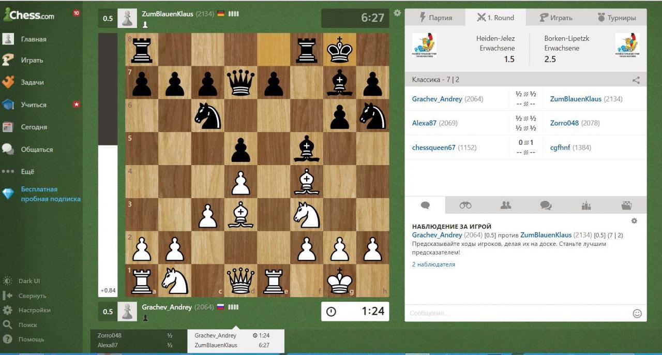Click ZumBlauenKlaus name above the board
The image size is (662, 355).
click(168, 14)
